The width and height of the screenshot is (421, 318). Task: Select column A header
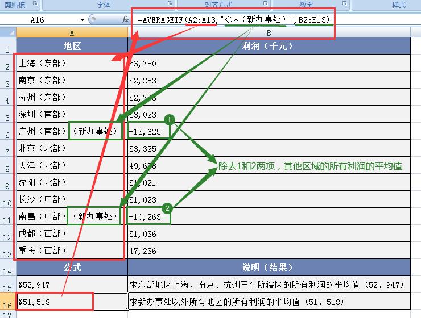[x=72, y=33]
